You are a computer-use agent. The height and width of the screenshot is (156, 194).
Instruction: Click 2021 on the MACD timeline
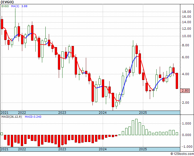tap(5, 149)
